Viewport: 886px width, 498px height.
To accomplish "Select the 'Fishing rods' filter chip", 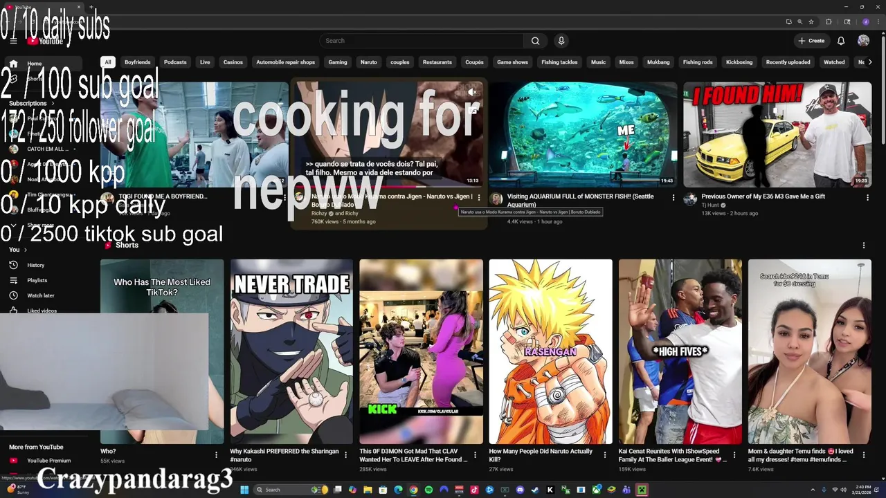I will tap(698, 62).
